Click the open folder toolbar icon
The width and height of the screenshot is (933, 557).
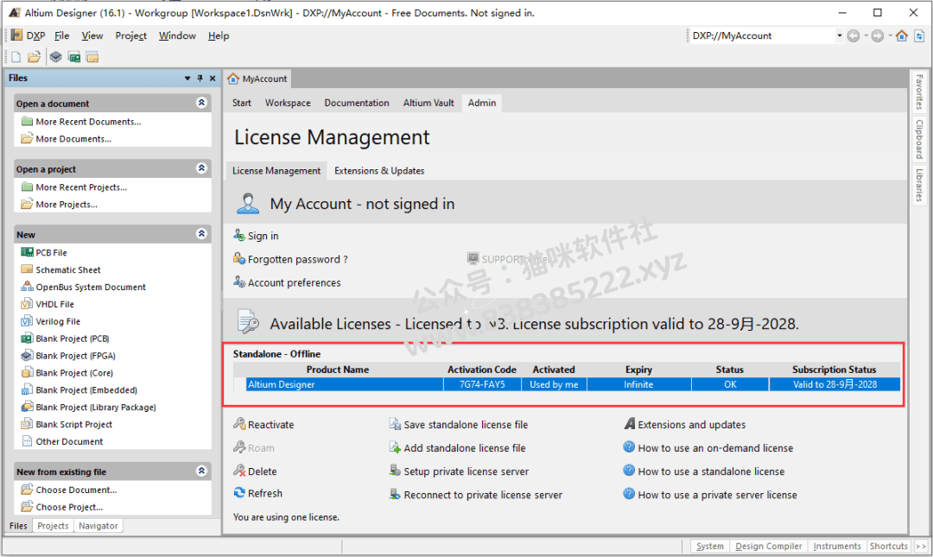click(35, 57)
